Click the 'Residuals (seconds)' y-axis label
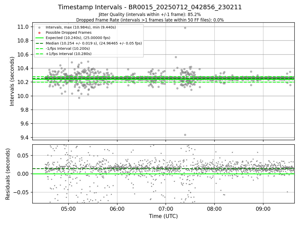Screen dimensions: 300x225 tap(8, 174)
